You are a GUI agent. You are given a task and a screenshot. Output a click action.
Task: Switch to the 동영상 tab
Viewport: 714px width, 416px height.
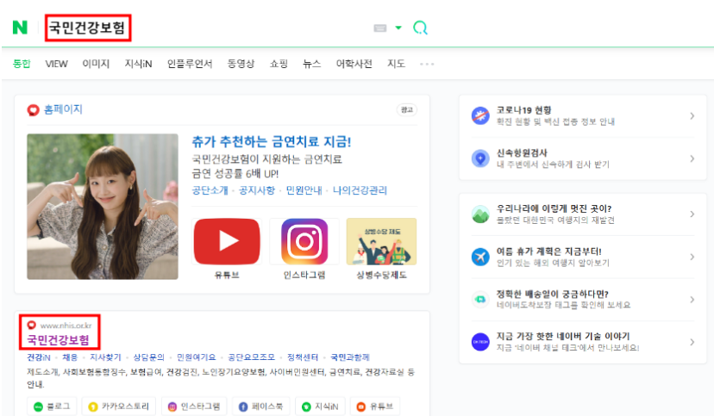pos(241,64)
